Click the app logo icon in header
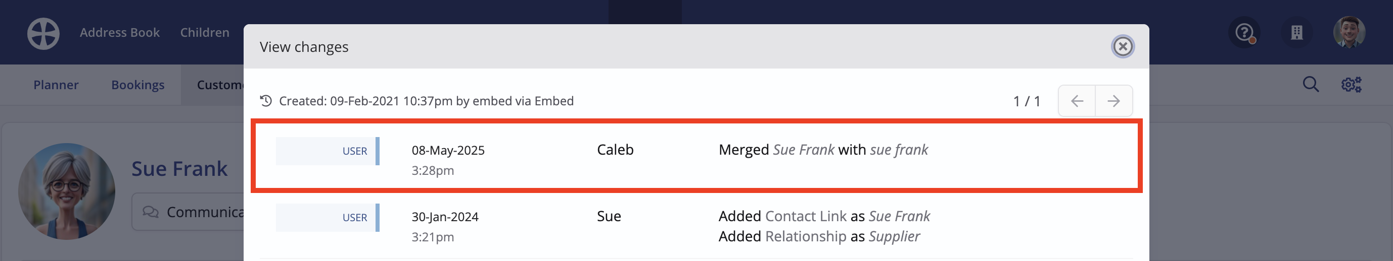Viewport: 1393px width, 261px height. click(x=43, y=33)
